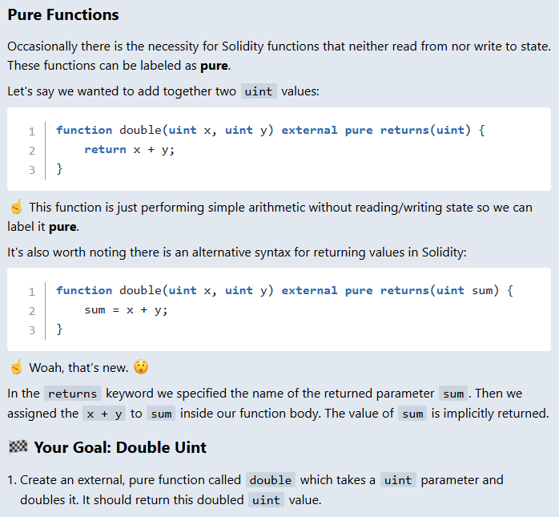The width and height of the screenshot is (559, 517).
Task: Click the "sum" chip before "is implicitly returned"
Action: point(413,414)
